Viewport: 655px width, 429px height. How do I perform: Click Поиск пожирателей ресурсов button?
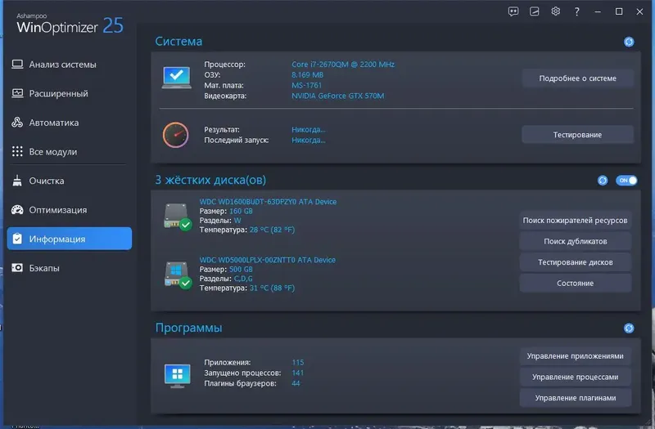tap(576, 221)
